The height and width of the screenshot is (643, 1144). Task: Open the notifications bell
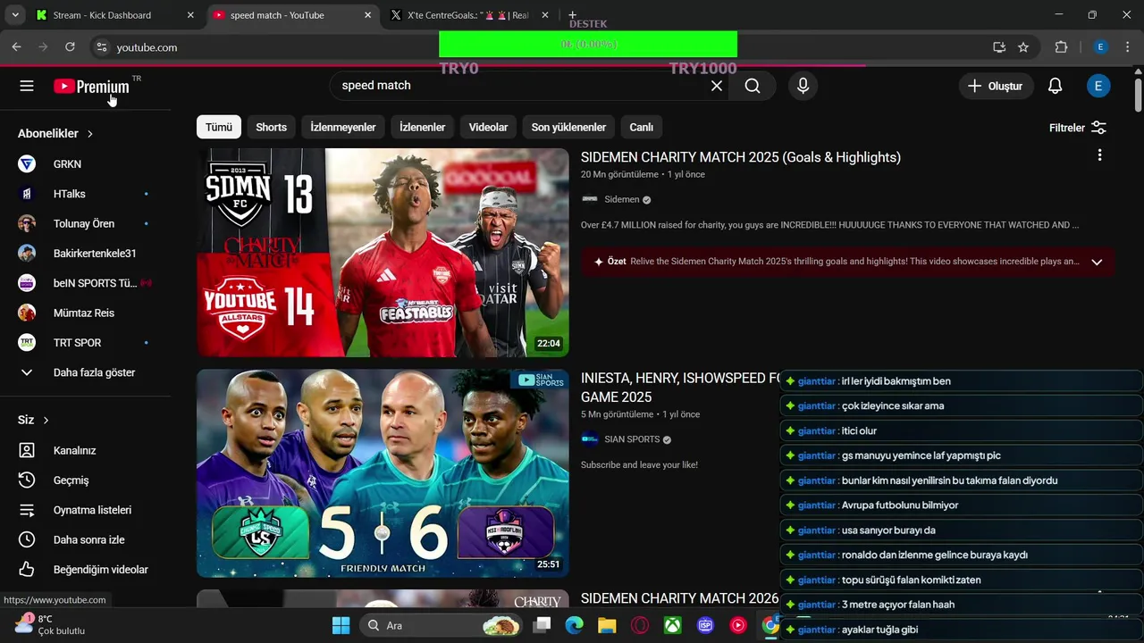[1055, 86]
